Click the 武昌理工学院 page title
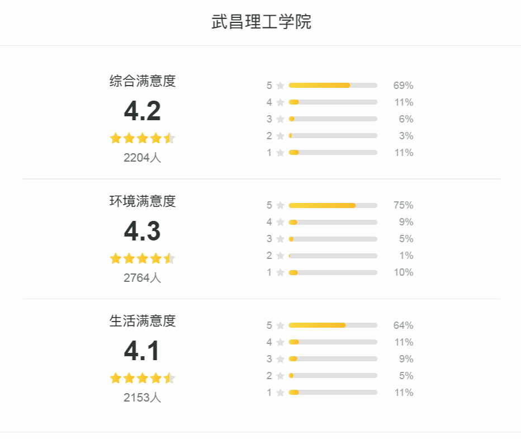This screenshot has width=521, height=439. [261, 22]
